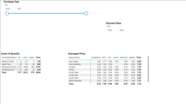This screenshot has height=104, width=186.
Task: Click the overall average 7.02 cell
Action: pos(139,84)
